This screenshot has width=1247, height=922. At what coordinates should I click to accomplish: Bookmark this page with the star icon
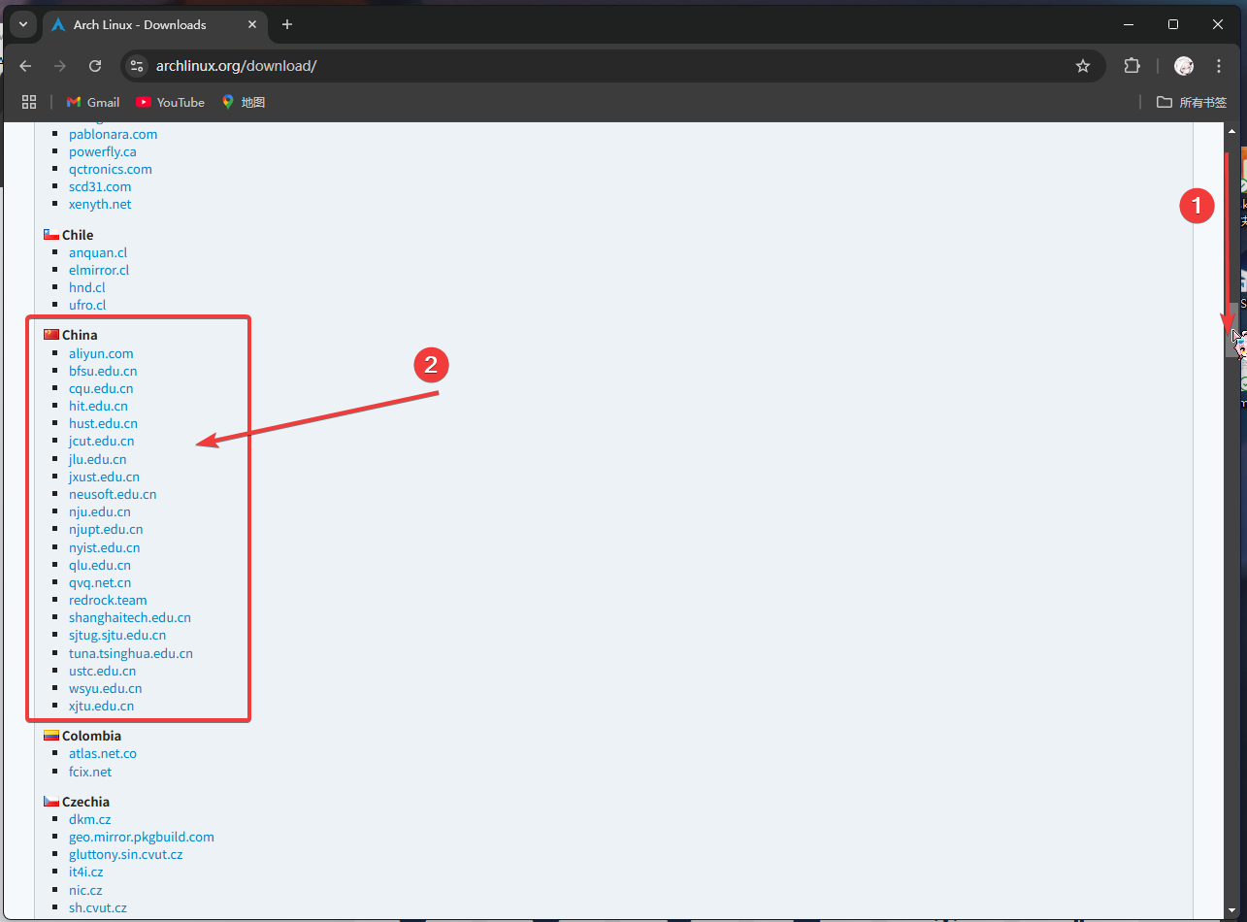click(x=1083, y=66)
